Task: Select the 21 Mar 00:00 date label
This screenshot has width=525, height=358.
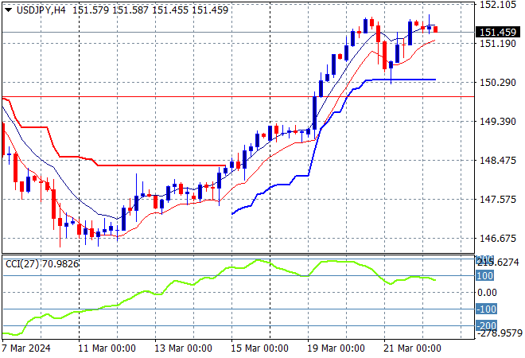Action: [x=412, y=348]
